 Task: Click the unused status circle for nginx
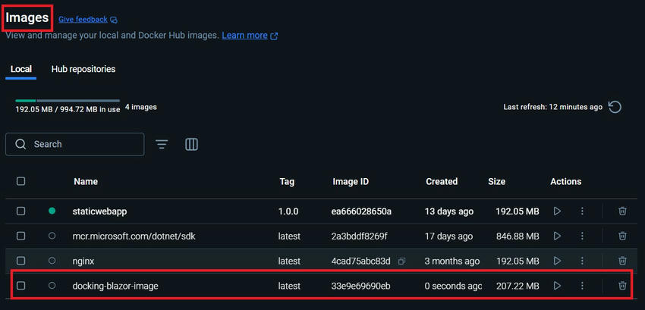(52, 261)
